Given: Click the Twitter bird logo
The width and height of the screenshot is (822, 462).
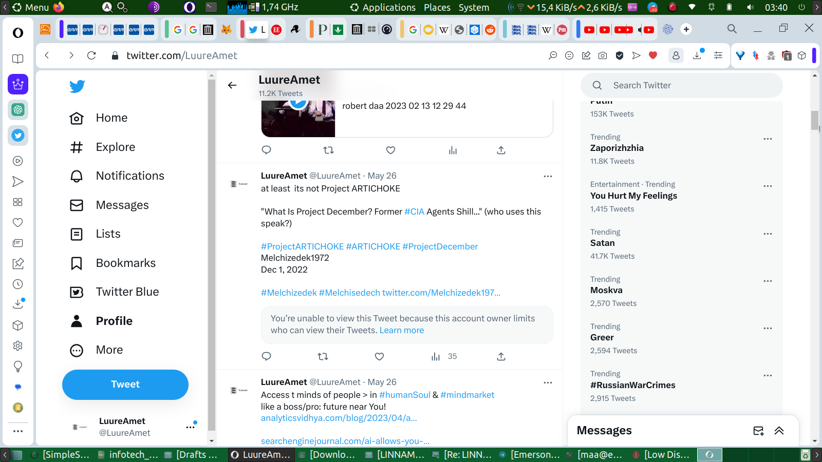Looking at the screenshot, I should click(x=77, y=86).
